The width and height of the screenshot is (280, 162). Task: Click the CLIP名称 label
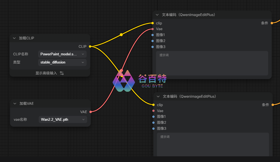click(x=21, y=54)
